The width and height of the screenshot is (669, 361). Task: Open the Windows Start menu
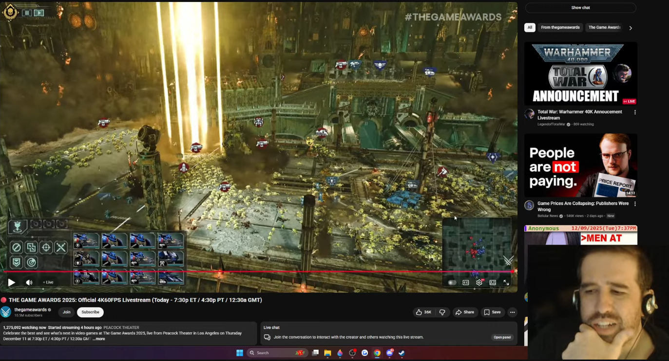coord(240,353)
